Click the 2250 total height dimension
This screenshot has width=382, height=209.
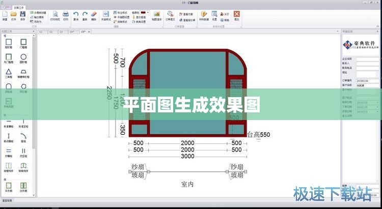pos(109,93)
